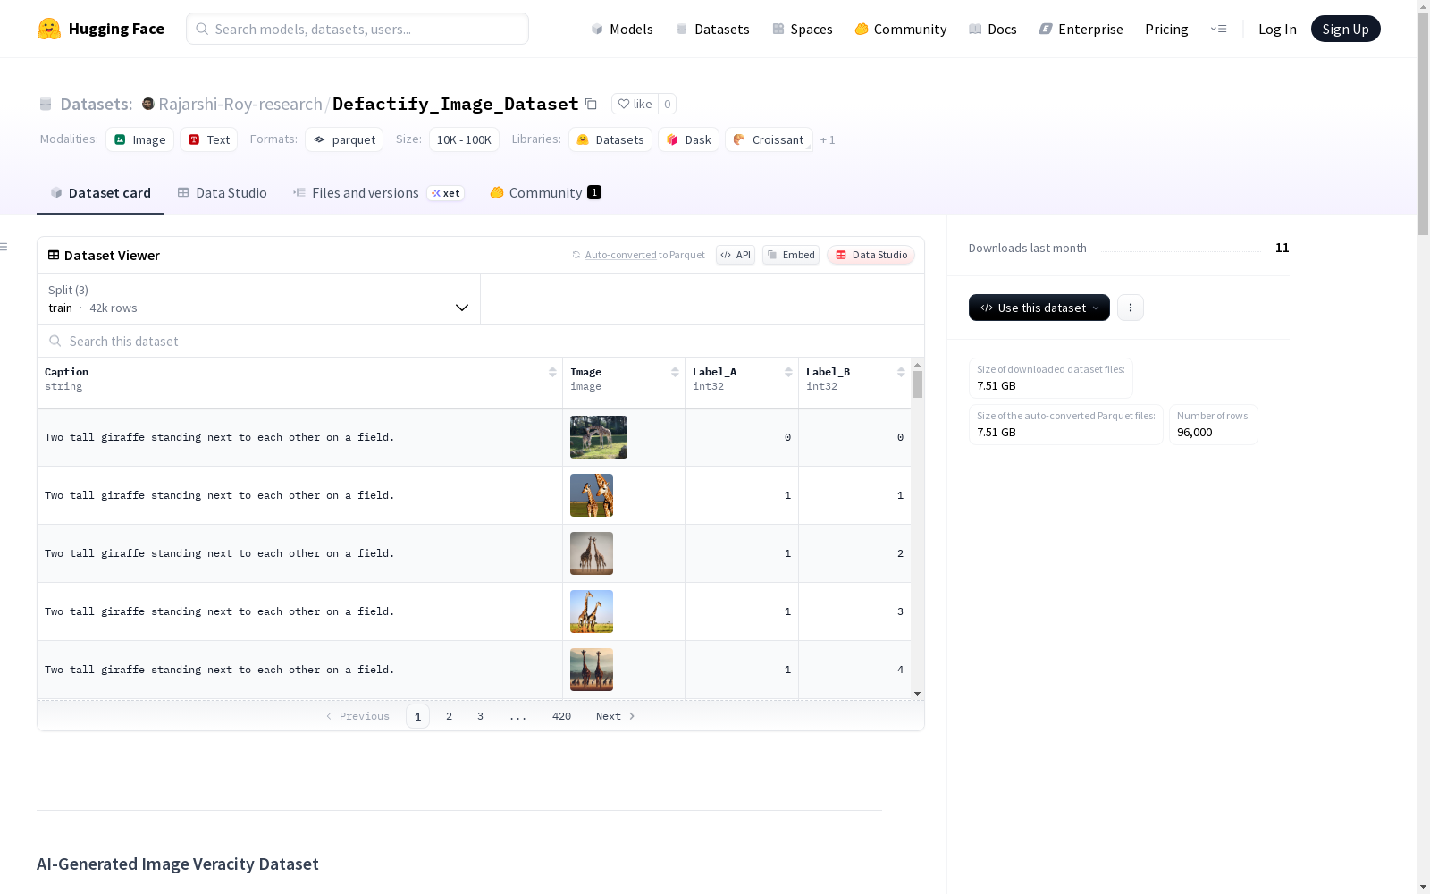
Task: Sort by Label_B column sort icon
Action: (x=901, y=372)
